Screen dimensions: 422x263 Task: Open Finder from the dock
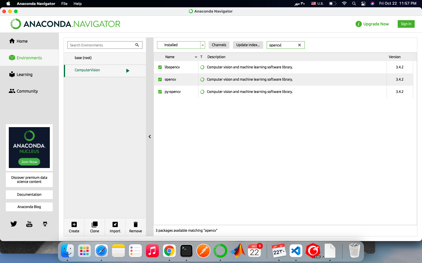tap(67, 251)
